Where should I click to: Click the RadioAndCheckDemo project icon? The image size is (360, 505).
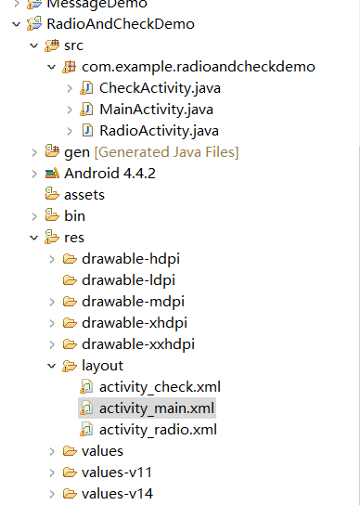[34, 24]
